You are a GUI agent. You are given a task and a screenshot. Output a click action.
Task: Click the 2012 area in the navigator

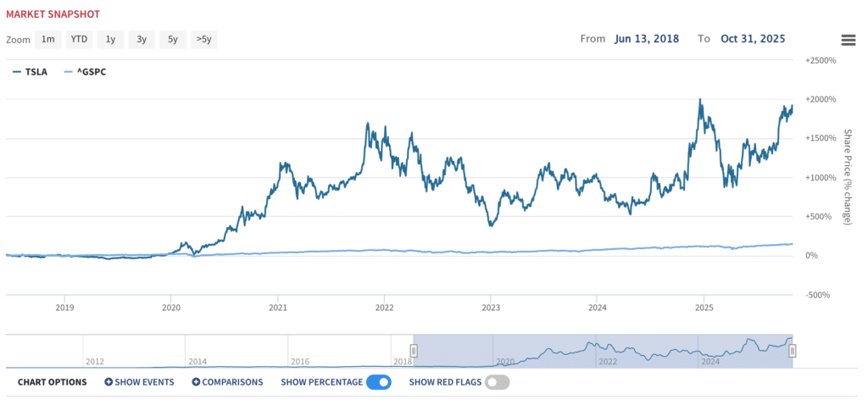[x=95, y=359]
